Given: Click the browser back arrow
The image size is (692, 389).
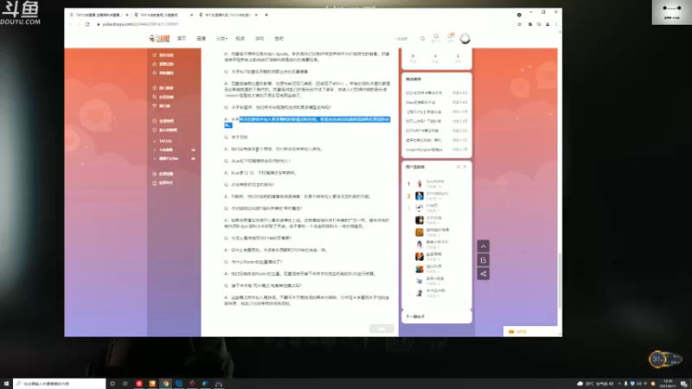Looking at the screenshot, I should (x=70, y=24).
